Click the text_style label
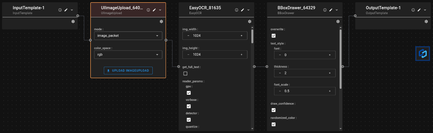This screenshot has height=133, width=433. (x=278, y=43)
